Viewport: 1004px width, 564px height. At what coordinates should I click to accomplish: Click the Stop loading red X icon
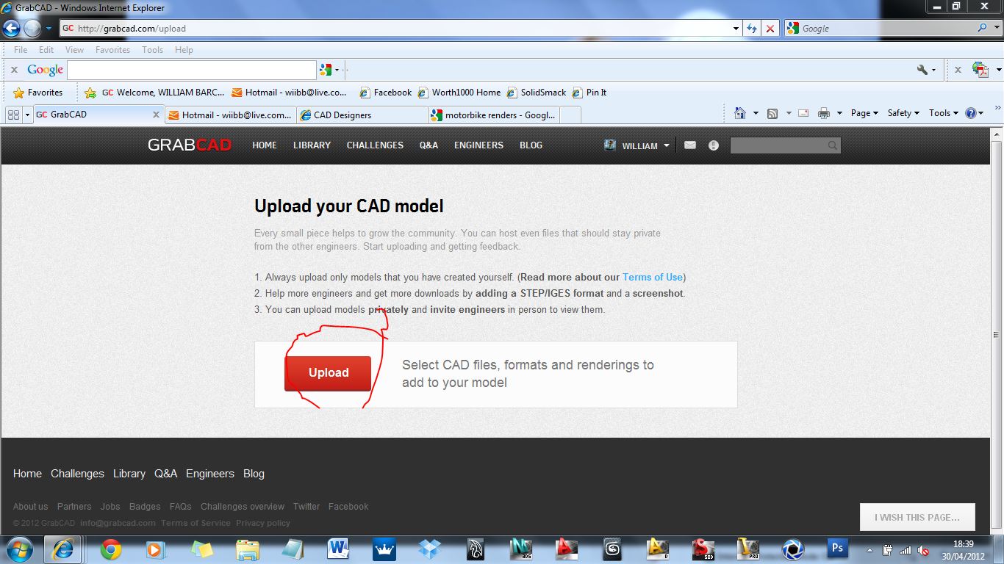(770, 29)
